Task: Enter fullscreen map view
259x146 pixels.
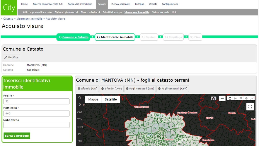Action: 250,107
